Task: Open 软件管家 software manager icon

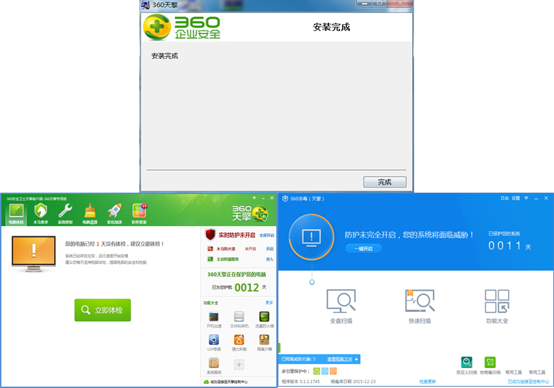Action: (x=139, y=213)
